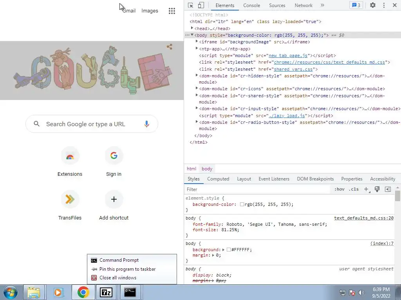Open text_defaults_md.css:20 source link
The width and height of the screenshot is (401, 300).
coord(364,218)
